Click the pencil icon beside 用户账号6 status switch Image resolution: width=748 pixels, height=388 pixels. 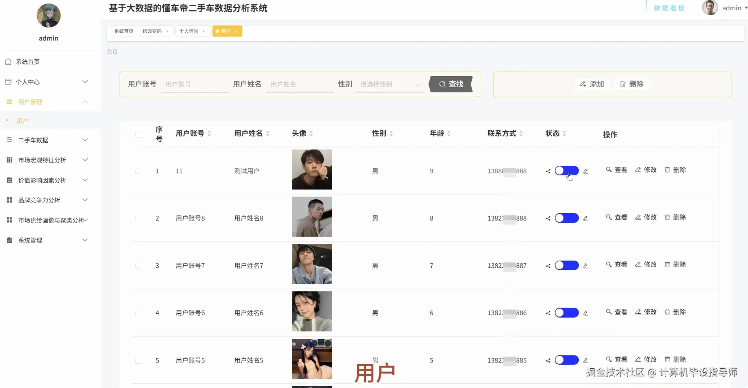pos(585,313)
